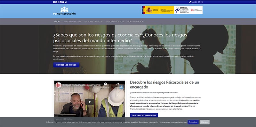This screenshot has width=256, height=127.
Task: Click the phone icon beside 900 20 30 20
Action: pyautogui.click(x=190, y=2)
